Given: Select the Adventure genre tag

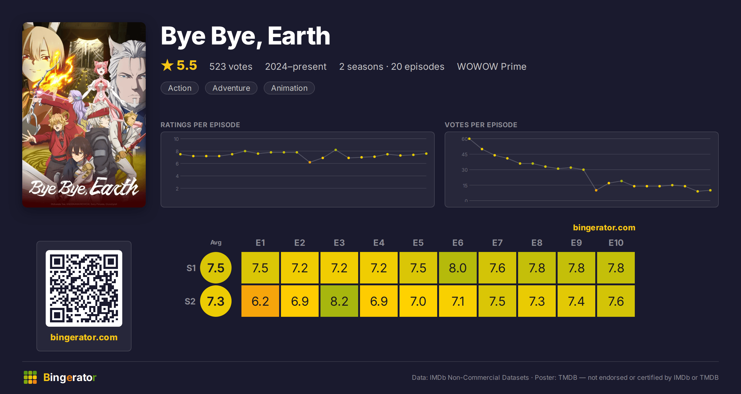Looking at the screenshot, I should tap(231, 88).
